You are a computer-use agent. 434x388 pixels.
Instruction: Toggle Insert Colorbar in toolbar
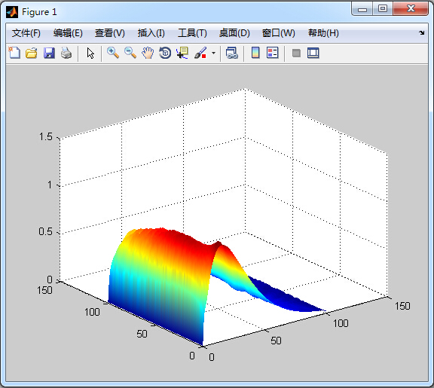coord(255,53)
